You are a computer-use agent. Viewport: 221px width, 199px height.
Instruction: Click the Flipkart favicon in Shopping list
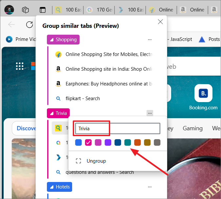pos(58,54)
